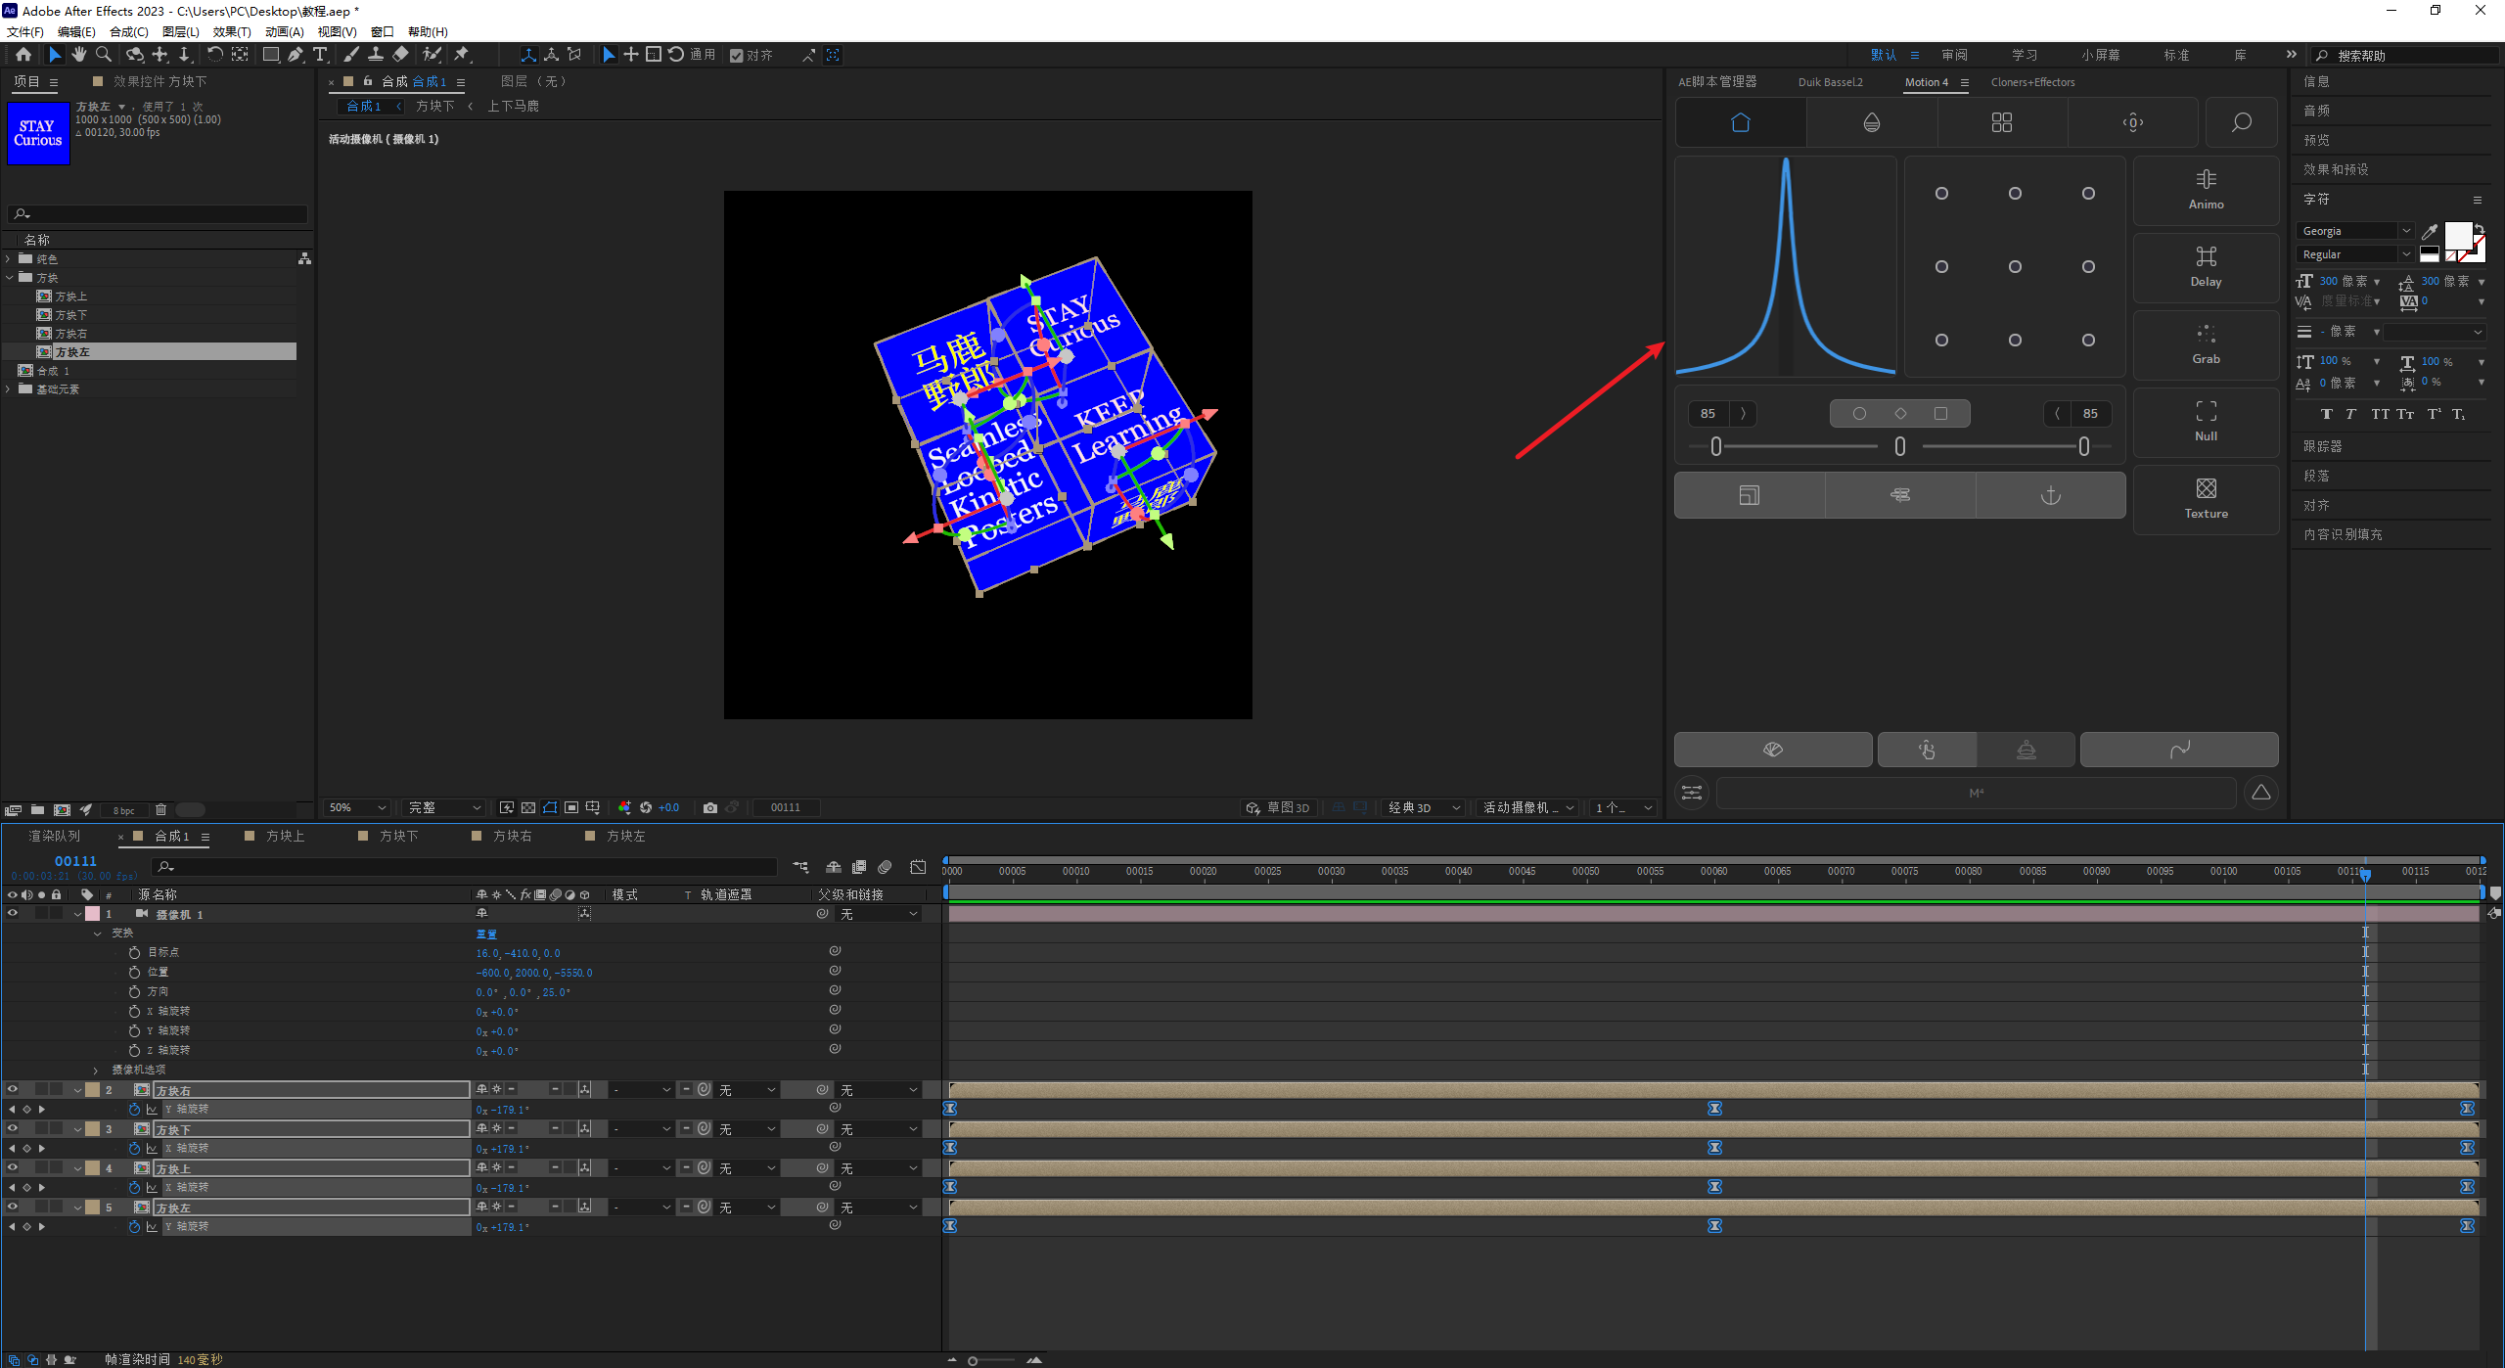Expand the 基础元素 folder

(9, 389)
